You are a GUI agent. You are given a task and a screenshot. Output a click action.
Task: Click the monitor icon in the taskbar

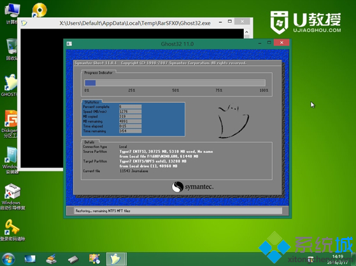(x=30, y=259)
